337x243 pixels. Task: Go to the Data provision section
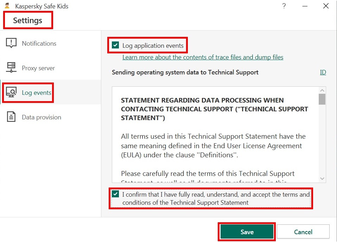[x=51, y=117]
